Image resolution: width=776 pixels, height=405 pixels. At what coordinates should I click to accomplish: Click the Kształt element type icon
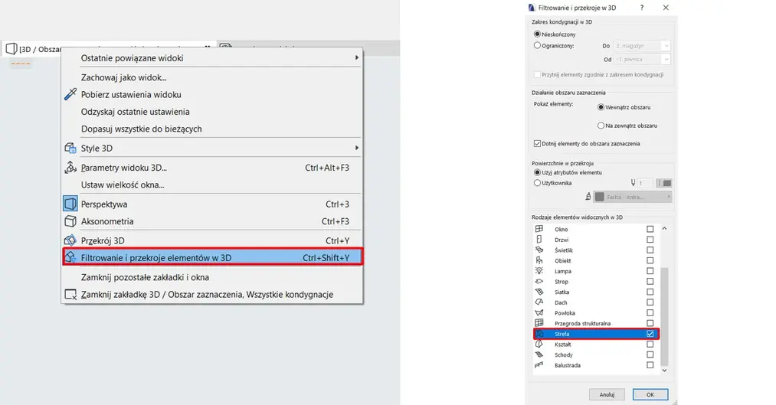(x=539, y=344)
